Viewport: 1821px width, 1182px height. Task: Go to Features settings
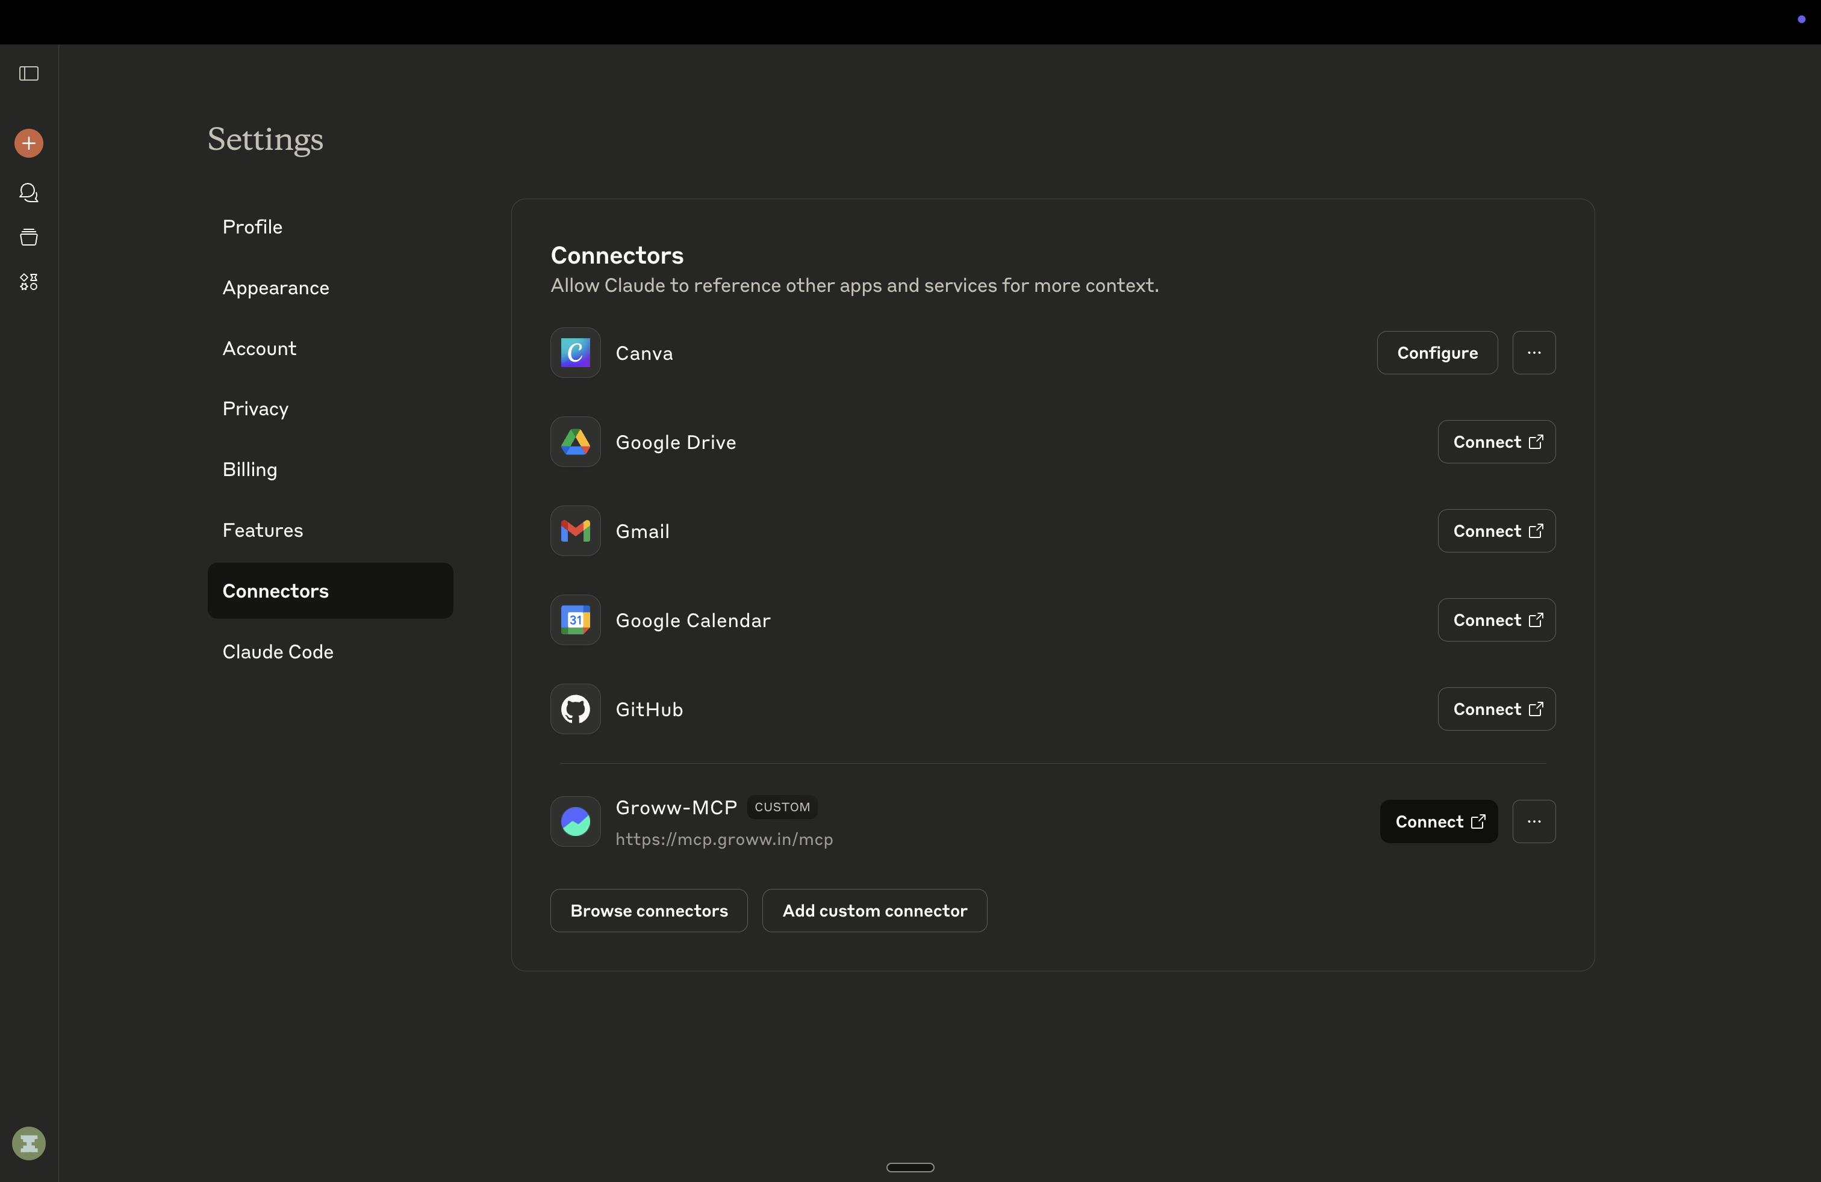click(x=331, y=531)
